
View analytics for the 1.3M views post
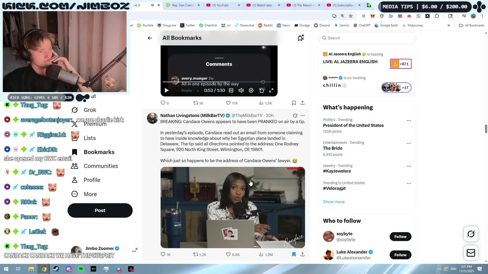click(266, 254)
